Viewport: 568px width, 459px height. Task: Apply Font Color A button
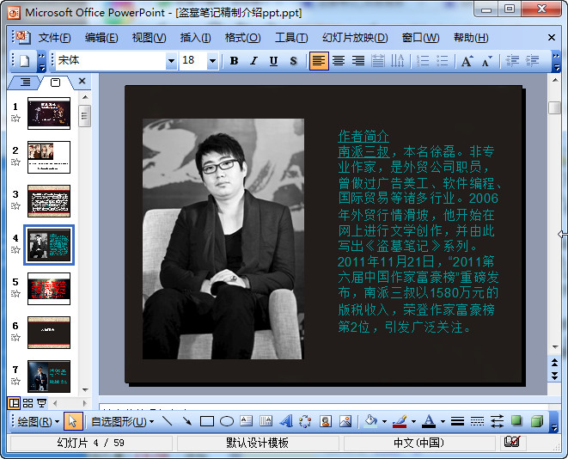[x=429, y=421]
